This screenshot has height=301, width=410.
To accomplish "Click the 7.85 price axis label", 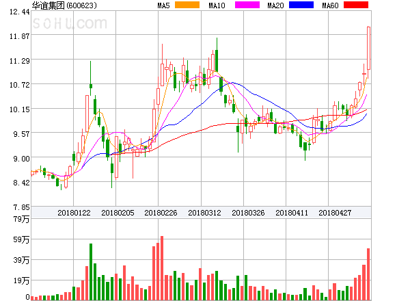I will pyautogui.click(x=21, y=207).
